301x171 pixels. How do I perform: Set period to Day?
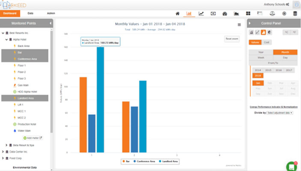(285, 57)
